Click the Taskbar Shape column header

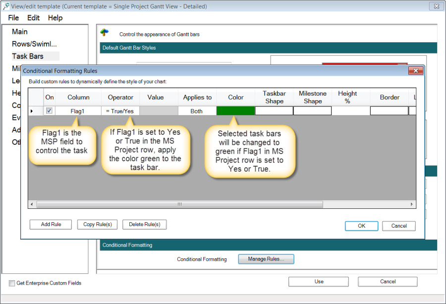pos(274,97)
